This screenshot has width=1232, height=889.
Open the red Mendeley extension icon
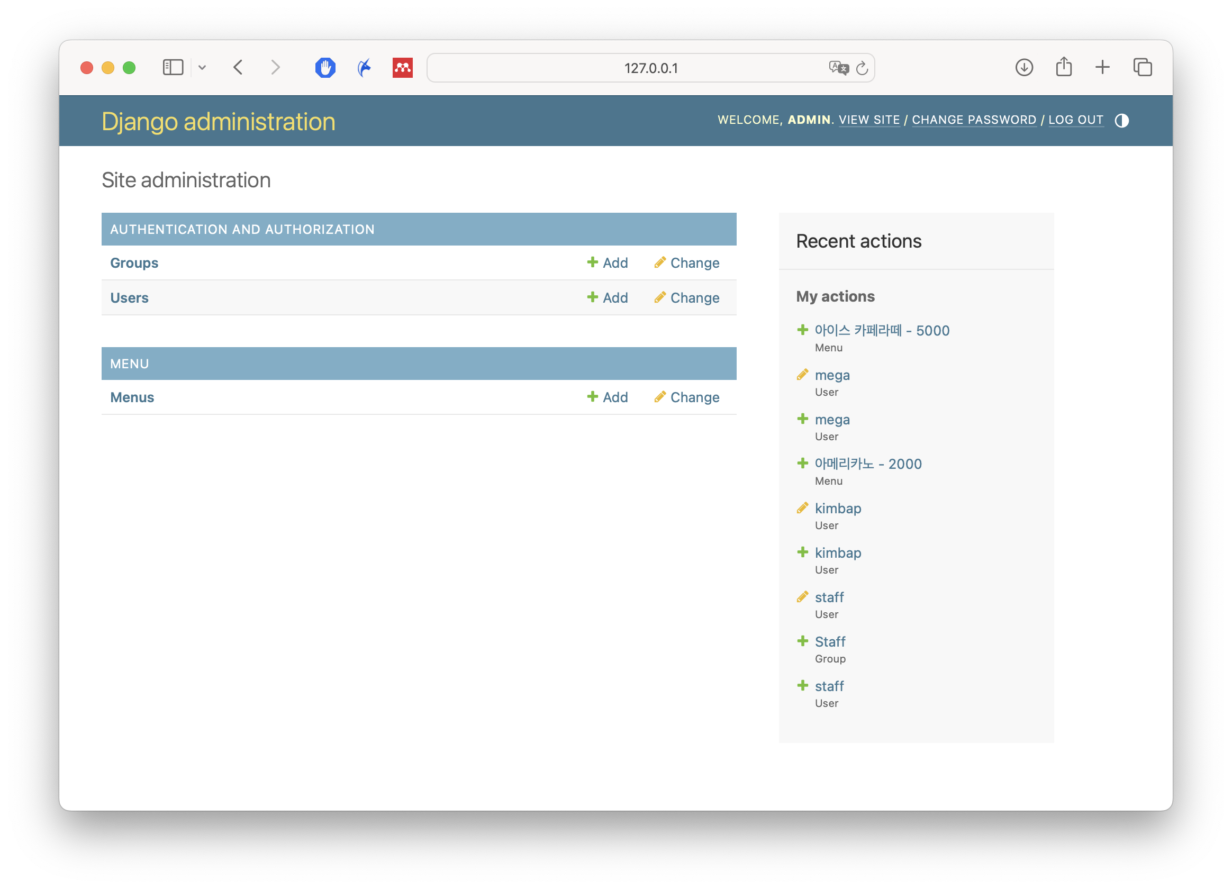(403, 68)
